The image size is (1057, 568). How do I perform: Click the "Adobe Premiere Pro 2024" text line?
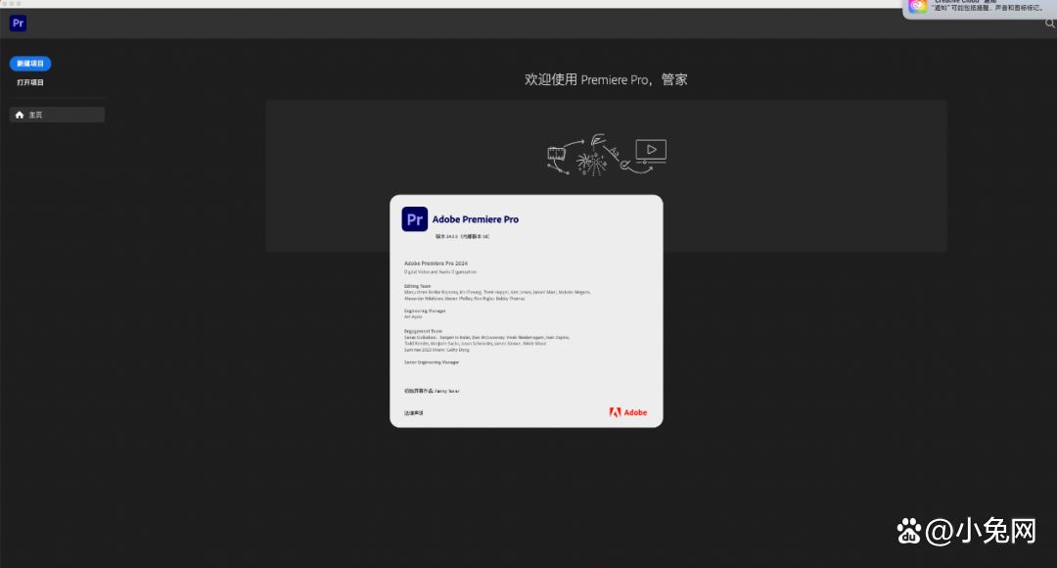tap(436, 263)
